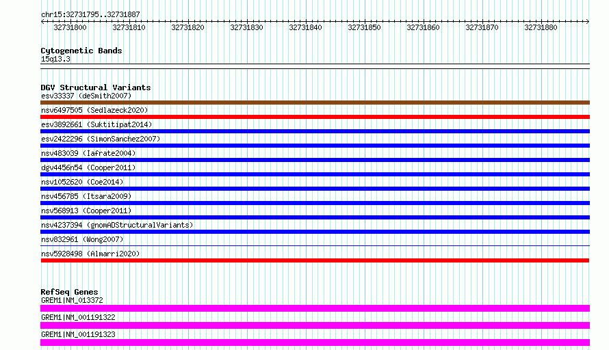The image size is (609, 350).
Task: Open the GREM1|NM_001191322 gene label
Action: point(78,317)
